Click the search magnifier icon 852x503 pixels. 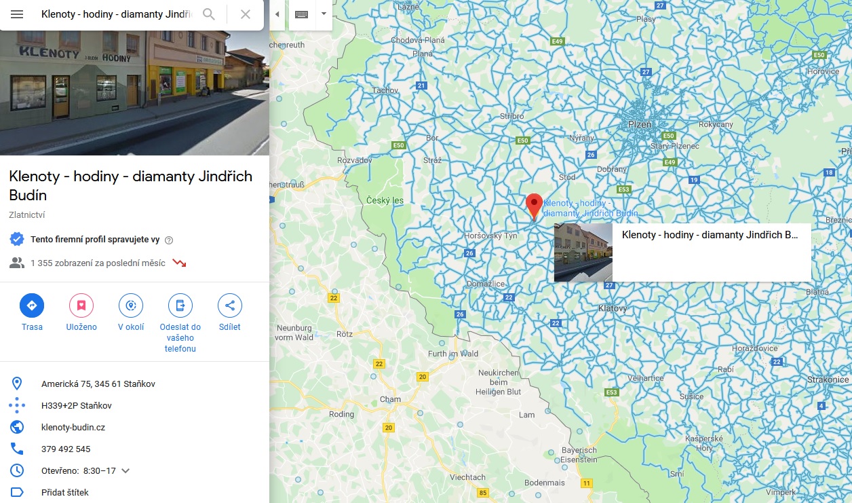tap(209, 14)
